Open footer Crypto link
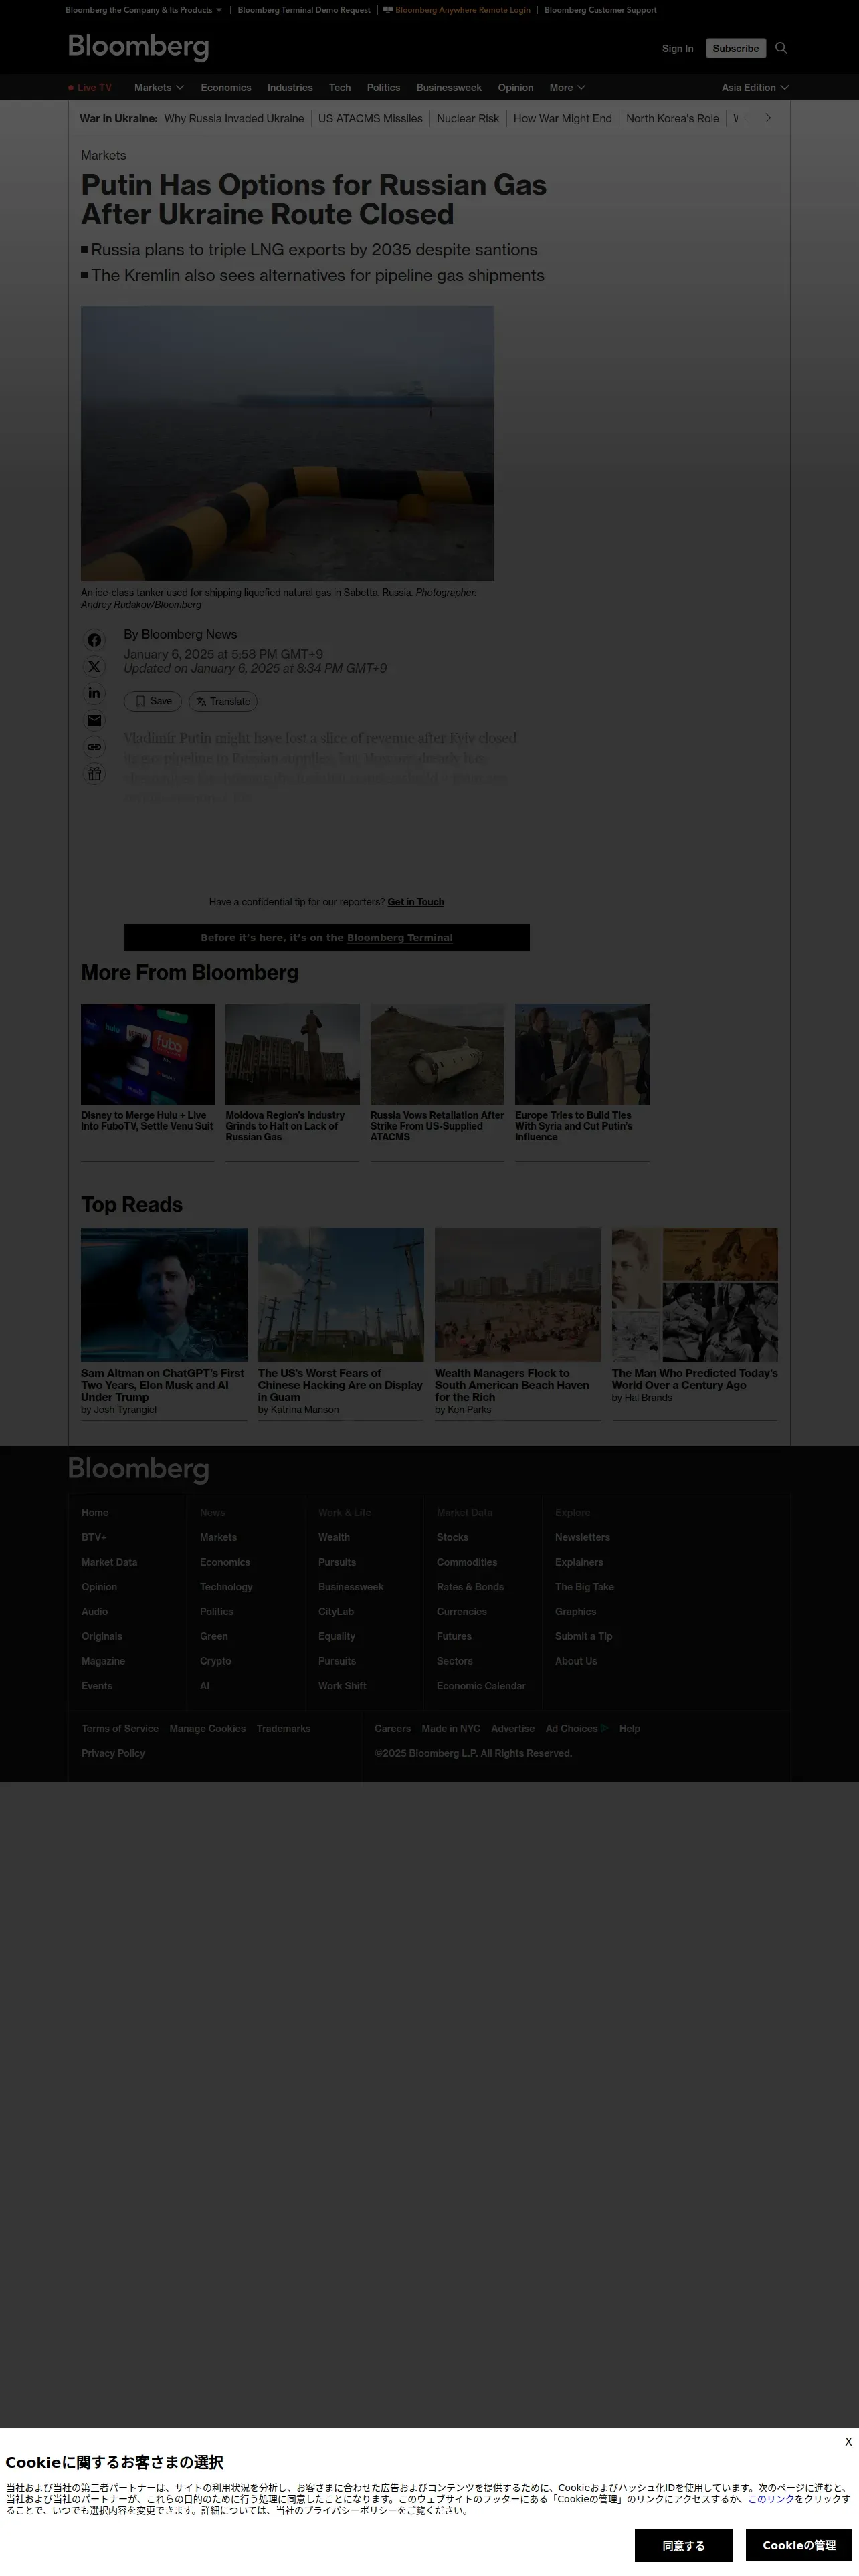 click(x=215, y=1661)
